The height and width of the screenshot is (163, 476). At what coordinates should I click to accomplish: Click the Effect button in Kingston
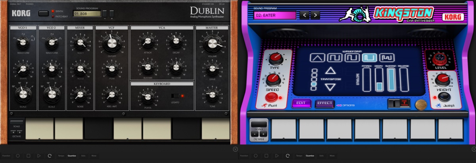pyautogui.click(x=324, y=104)
